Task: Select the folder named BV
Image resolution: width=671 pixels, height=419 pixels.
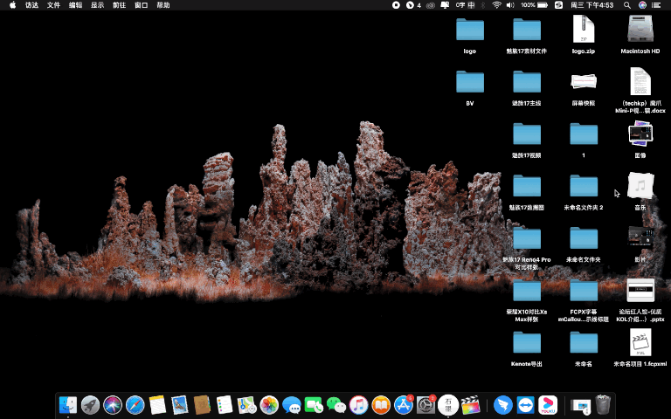Action: [470, 83]
